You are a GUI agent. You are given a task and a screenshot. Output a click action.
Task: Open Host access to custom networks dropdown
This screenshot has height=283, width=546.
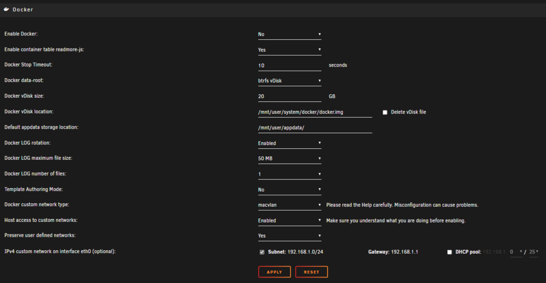coord(289,220)
